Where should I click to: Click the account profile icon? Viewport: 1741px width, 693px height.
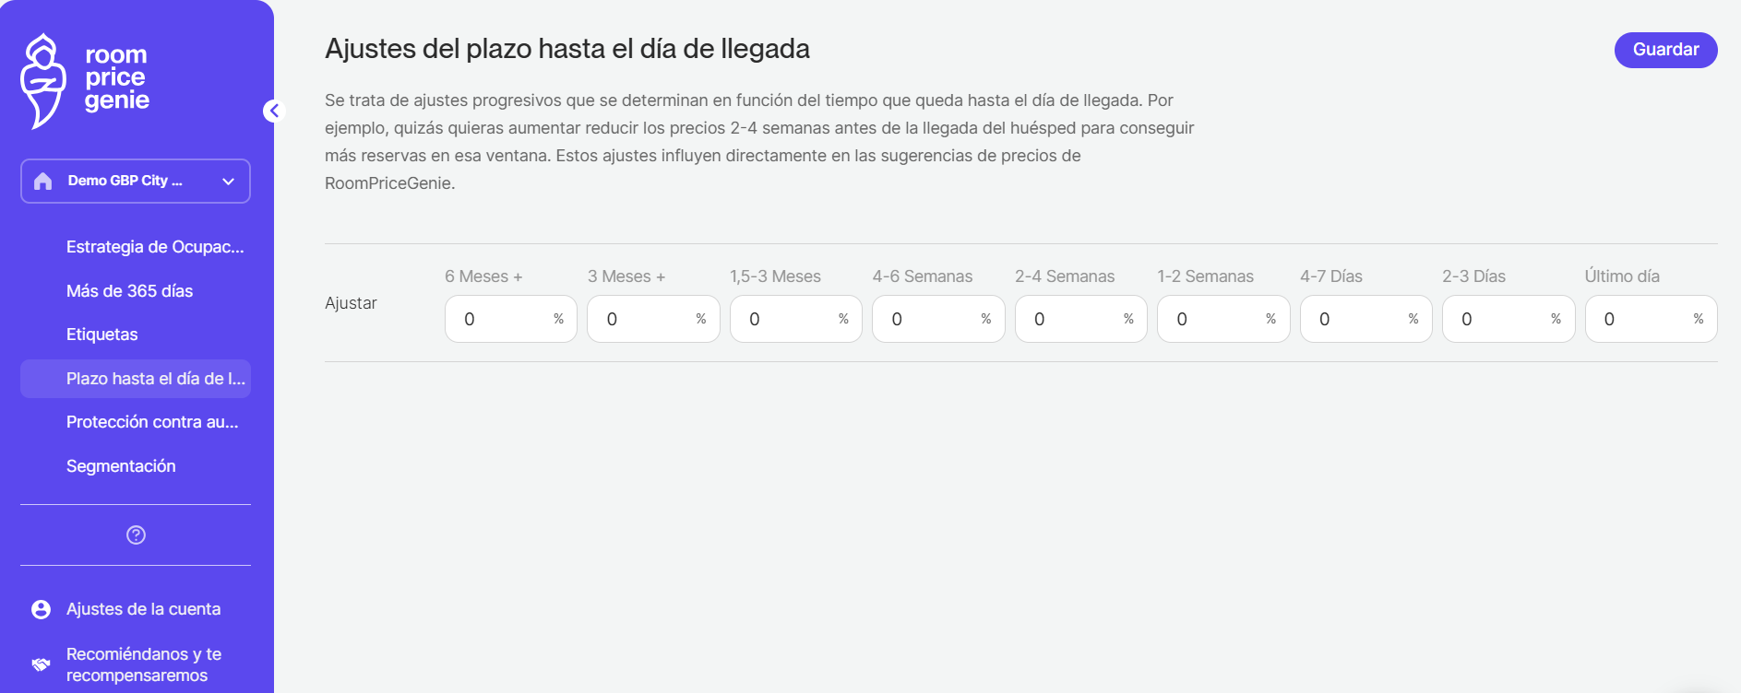[41, 609]
